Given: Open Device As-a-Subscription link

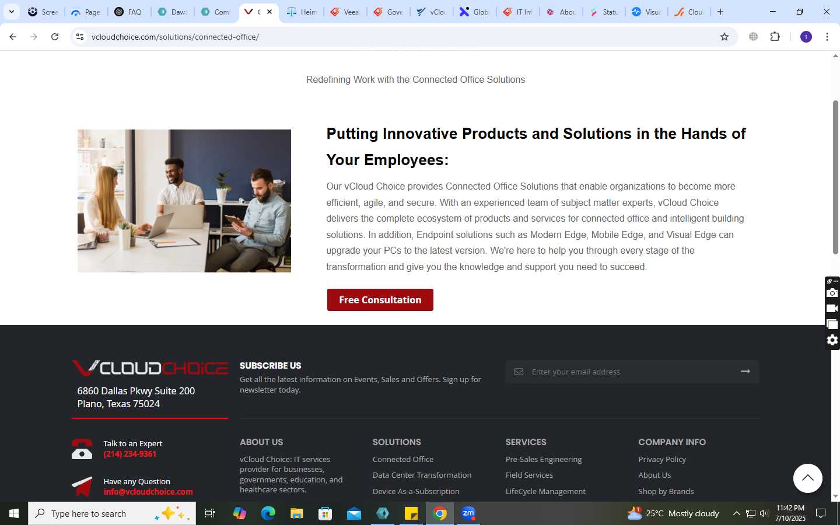Looking at the screenshot, I should point(416,491).
